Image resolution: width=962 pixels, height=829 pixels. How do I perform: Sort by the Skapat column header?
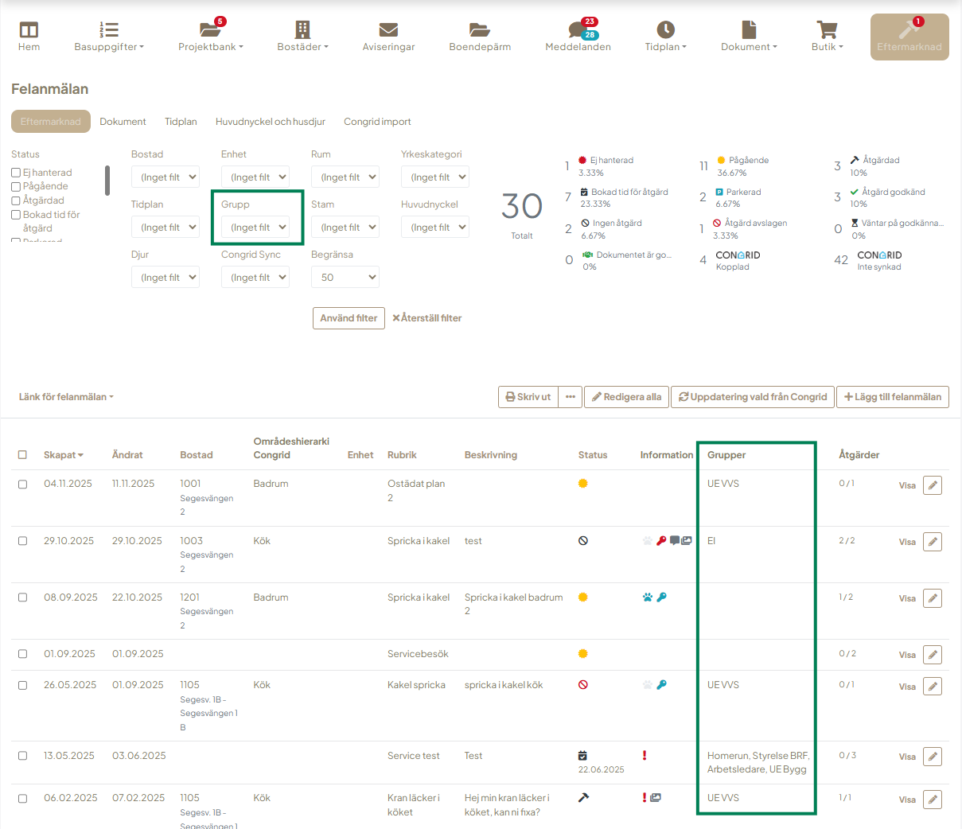[x=63, y=455]
